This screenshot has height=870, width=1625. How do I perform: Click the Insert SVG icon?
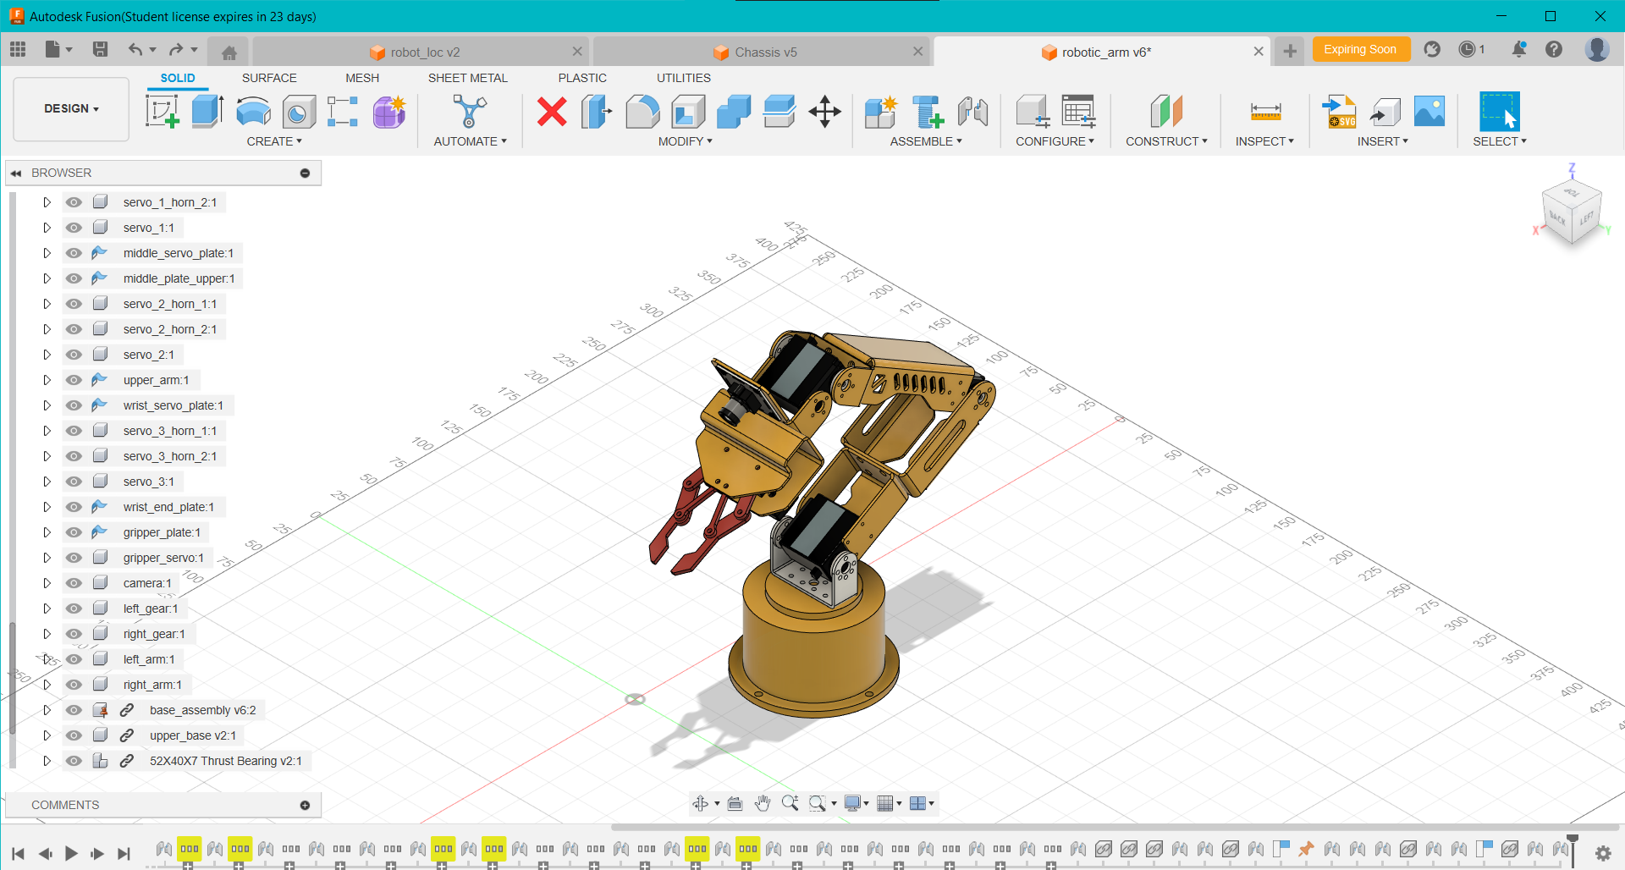[x=1340, y=111]
